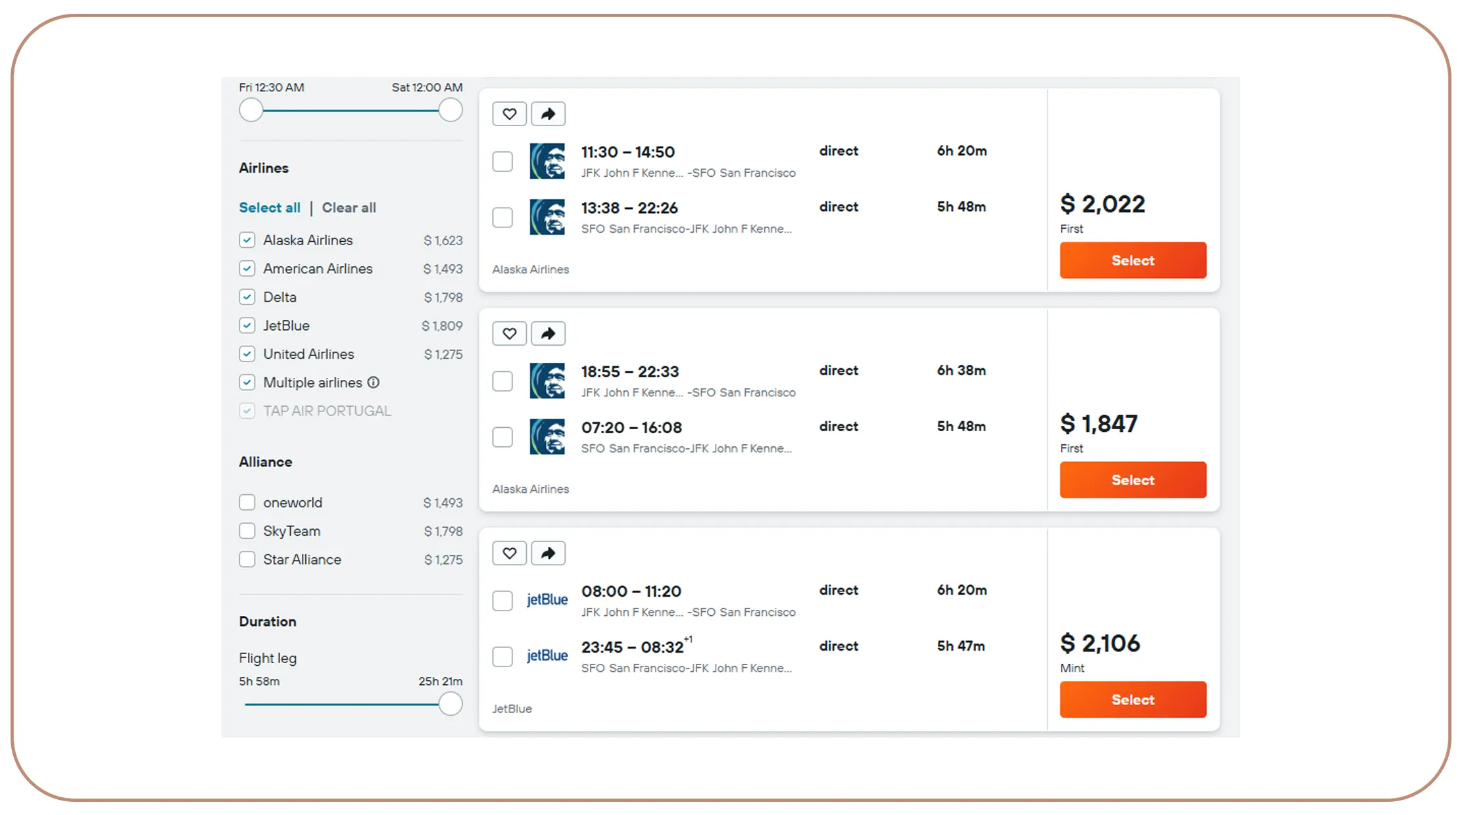Click the $ 1,847 price text
1462x815 pixels.
coord(1098,424)
